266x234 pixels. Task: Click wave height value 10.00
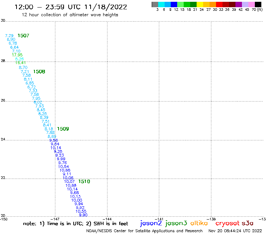(77, 200)
